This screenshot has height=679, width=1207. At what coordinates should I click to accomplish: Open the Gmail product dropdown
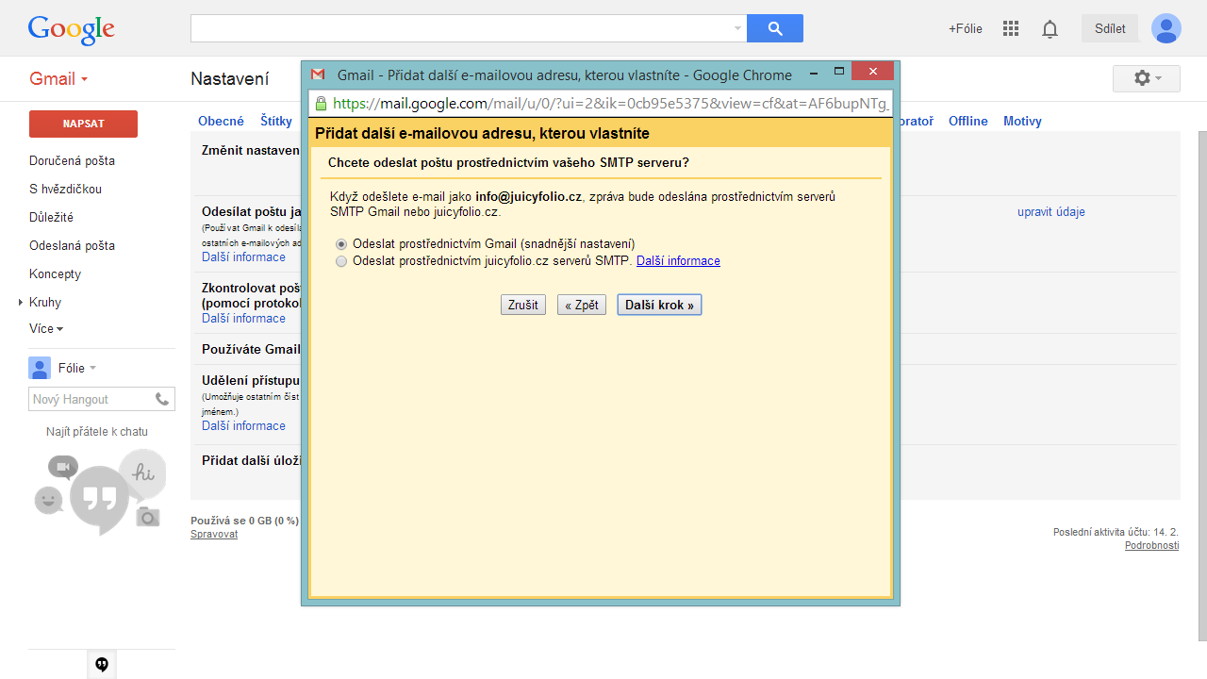[x=58, y=78]
